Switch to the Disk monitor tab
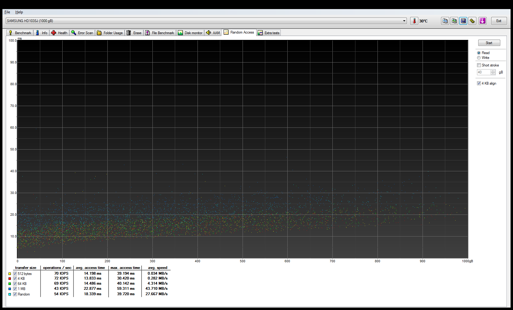The image size is (513, 310). tap(190, 33)
